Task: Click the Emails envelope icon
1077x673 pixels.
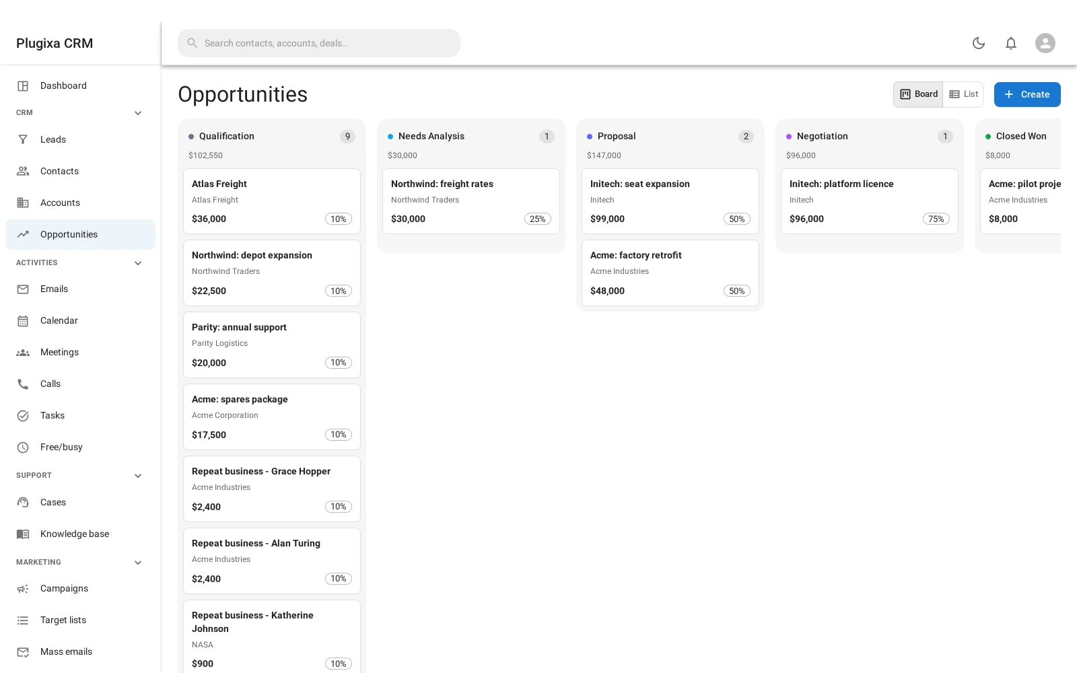Action: [23, 289]
